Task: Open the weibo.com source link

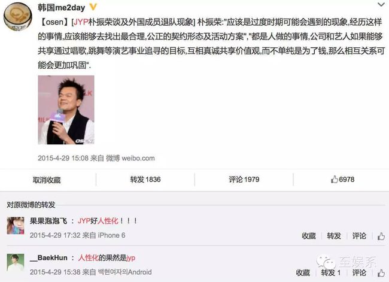Action: (x=138, y=158)
